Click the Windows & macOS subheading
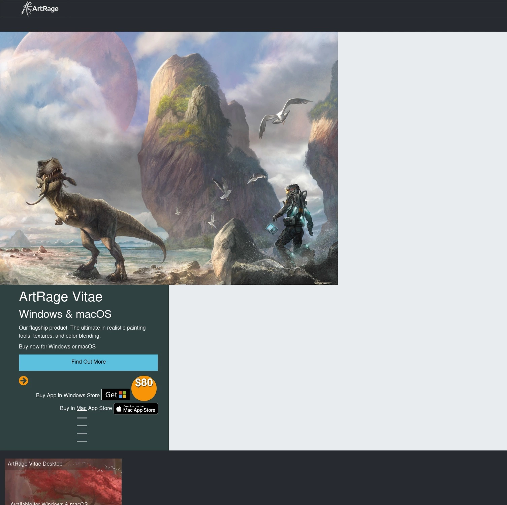This screenshot has width=507, height=505. point(65,314)
